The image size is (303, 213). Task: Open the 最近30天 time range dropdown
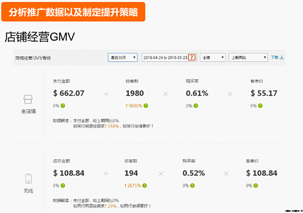pyautogui.click(x=123, y=57)
